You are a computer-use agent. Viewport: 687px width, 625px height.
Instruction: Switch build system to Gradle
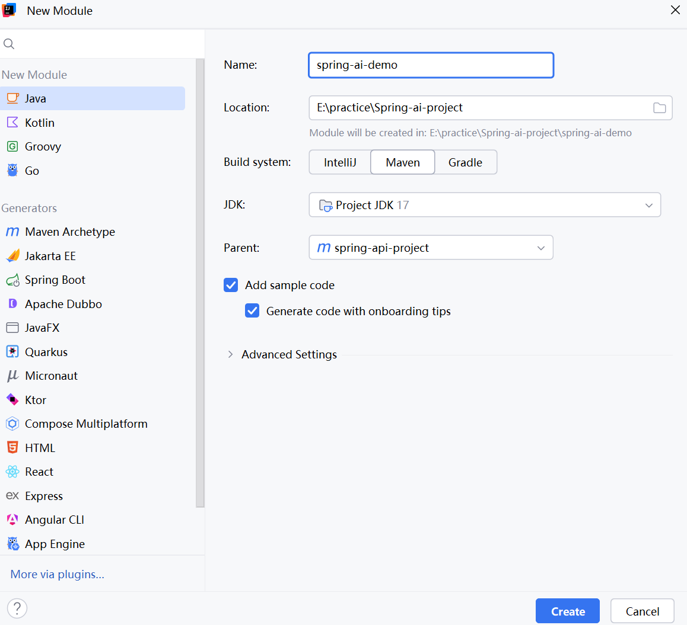point(465,162)
